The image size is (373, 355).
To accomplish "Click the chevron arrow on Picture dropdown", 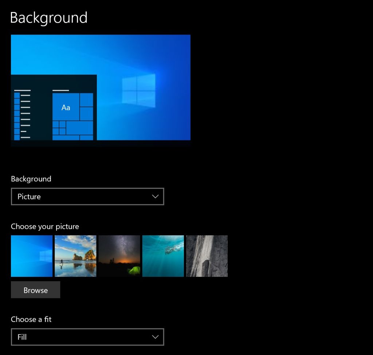I will coord(155,196).
